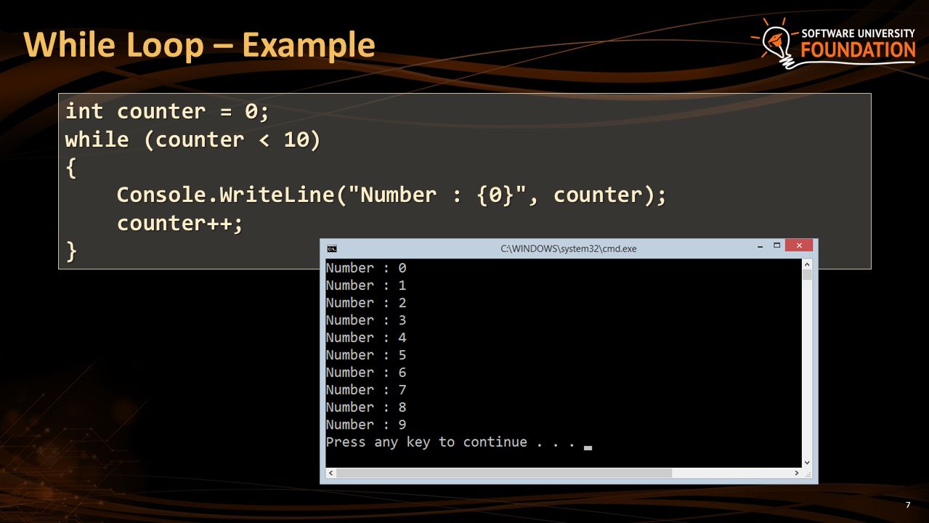Click the Console.WriteLine code line

click(392, 195)
